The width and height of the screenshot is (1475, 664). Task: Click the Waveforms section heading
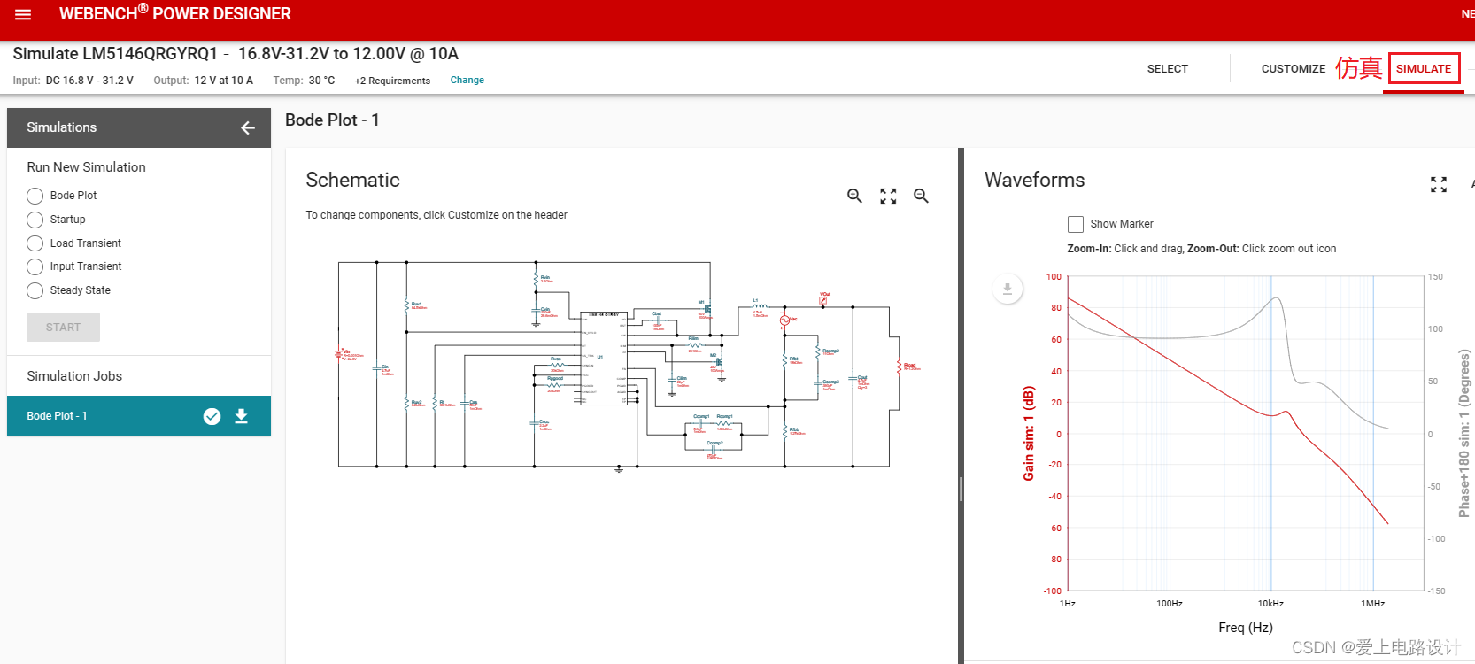(x=1034, y=180)
